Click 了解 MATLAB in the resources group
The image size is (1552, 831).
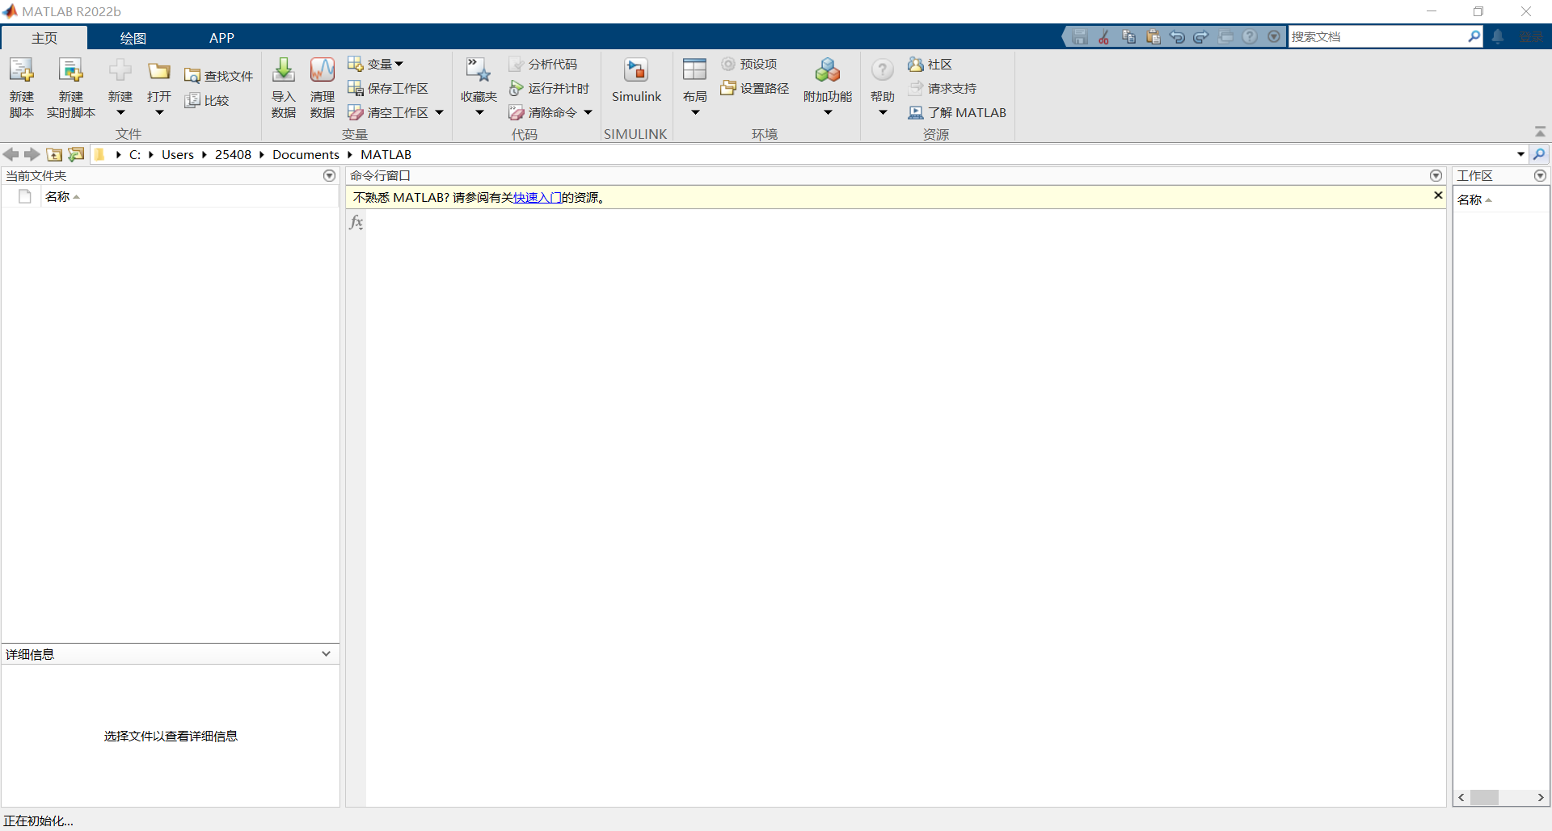[959, 112]
